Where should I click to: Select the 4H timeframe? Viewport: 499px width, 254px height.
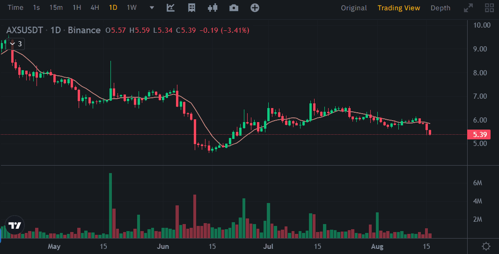[x=95, y=7]
